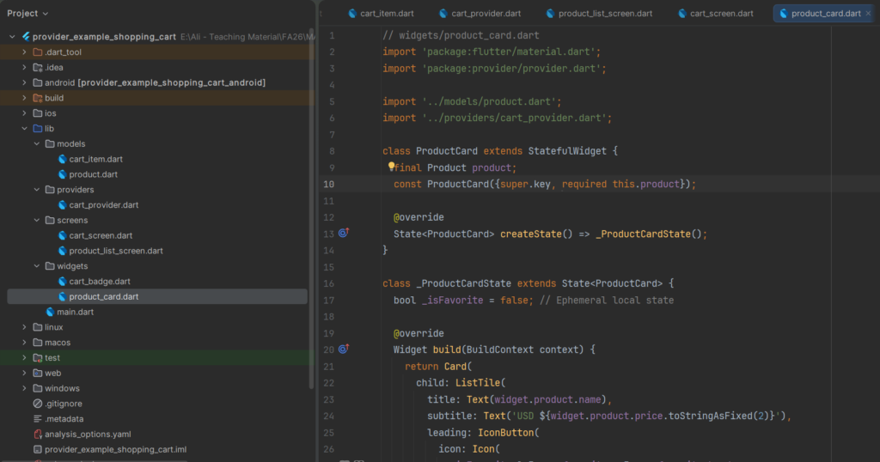Click the Dart file icon of main.dart
880x462 pixels.
pos(50,312)
